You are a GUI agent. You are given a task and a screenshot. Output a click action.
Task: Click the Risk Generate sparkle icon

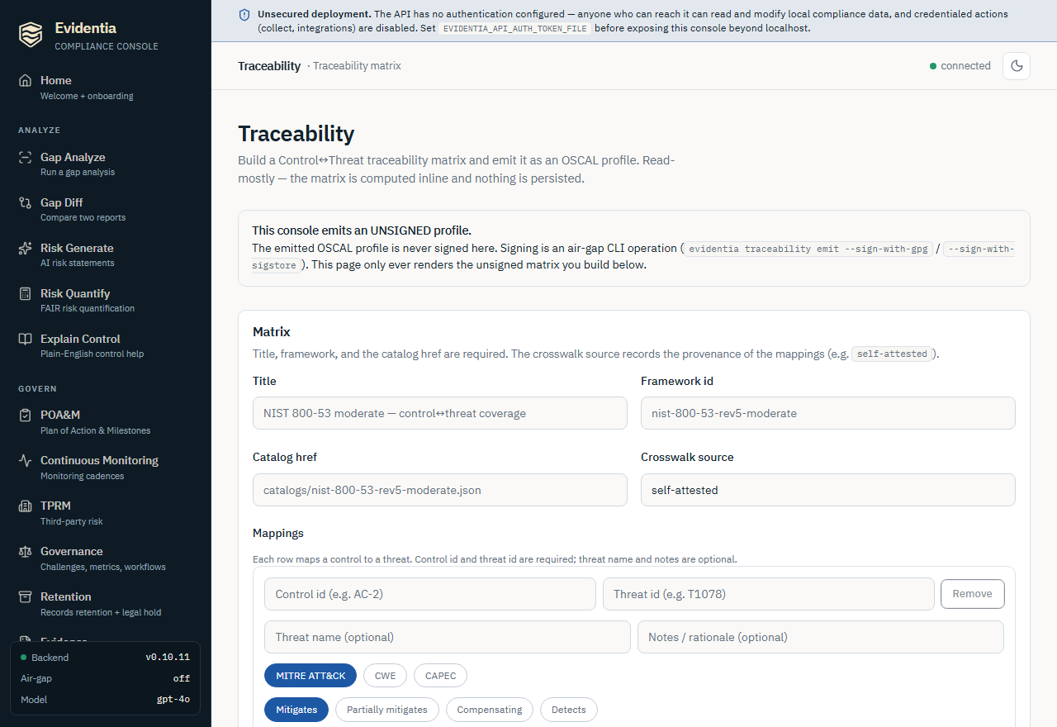[x=26, y=248]
